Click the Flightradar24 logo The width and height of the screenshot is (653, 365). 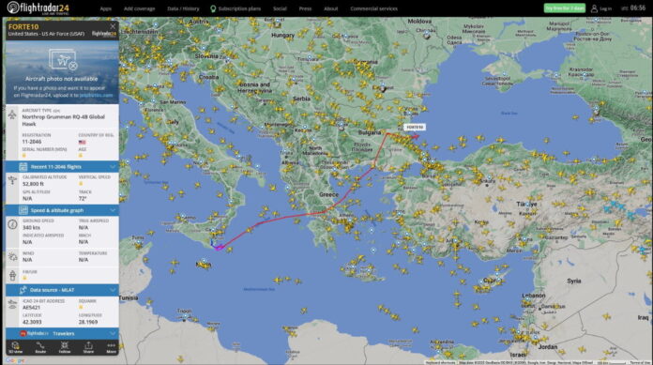click(38, 8)
